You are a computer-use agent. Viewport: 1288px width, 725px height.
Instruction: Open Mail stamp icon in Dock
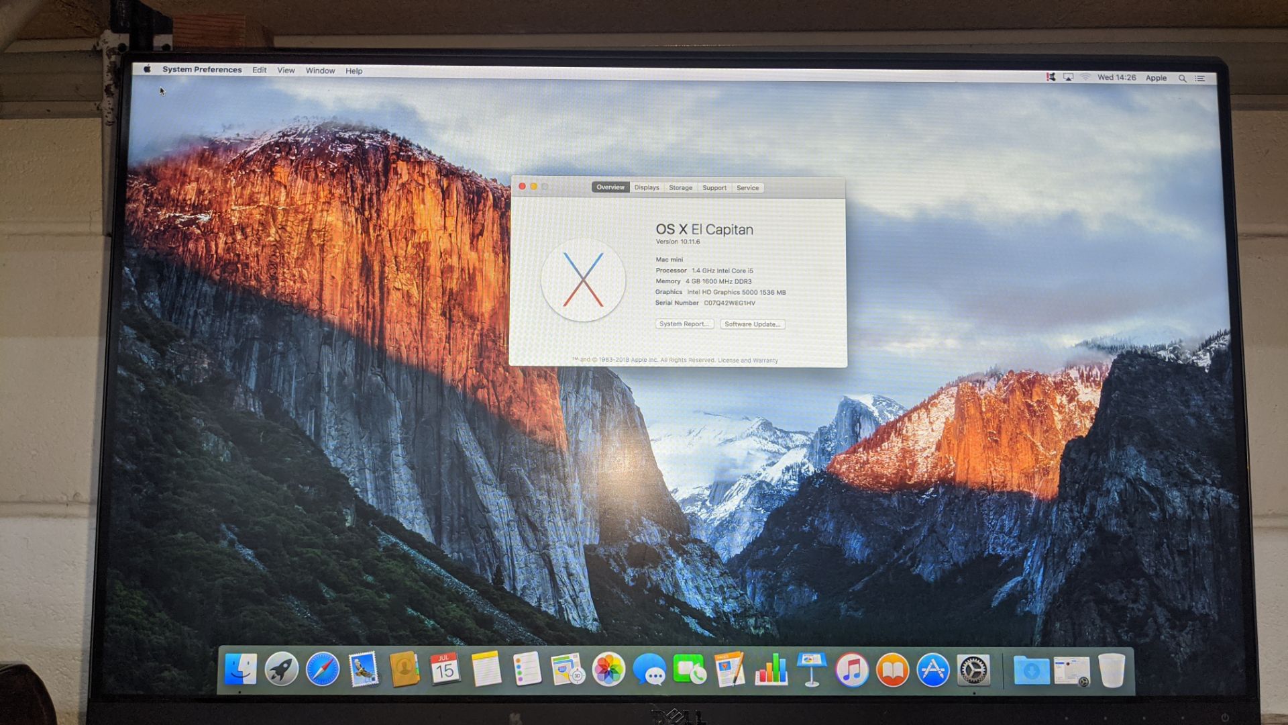[x=364, y=669]
